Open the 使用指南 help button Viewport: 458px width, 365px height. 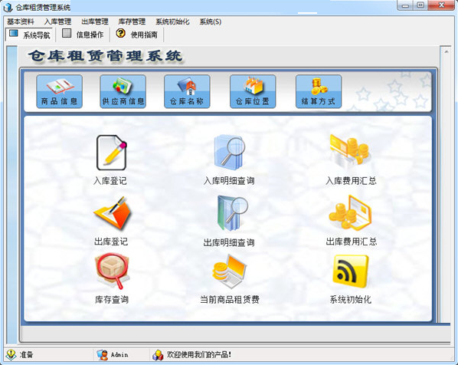(x=136, y=35)
